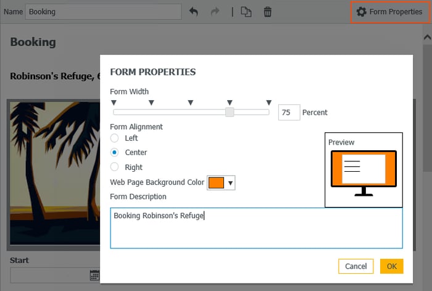Click the undo arrow icon
Screen dimensions: 432x291
tap(194, 12)
